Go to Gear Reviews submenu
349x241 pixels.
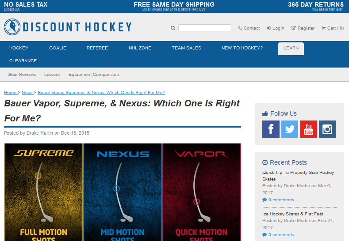click(x=22, y=75)
